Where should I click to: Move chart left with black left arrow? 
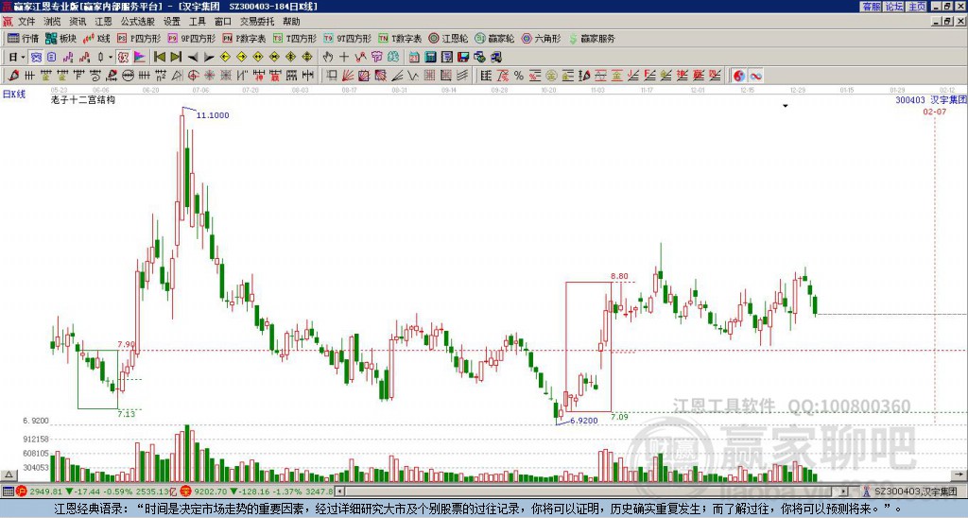[193, 57]
